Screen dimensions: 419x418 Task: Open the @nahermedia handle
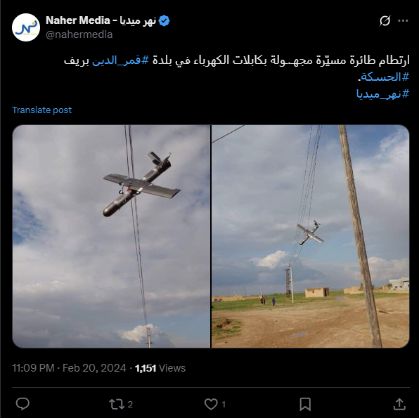[79, 34]
